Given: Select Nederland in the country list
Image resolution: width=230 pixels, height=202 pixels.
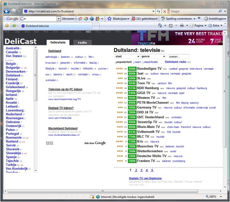Looking at the screenshot, I should [14, 114].
